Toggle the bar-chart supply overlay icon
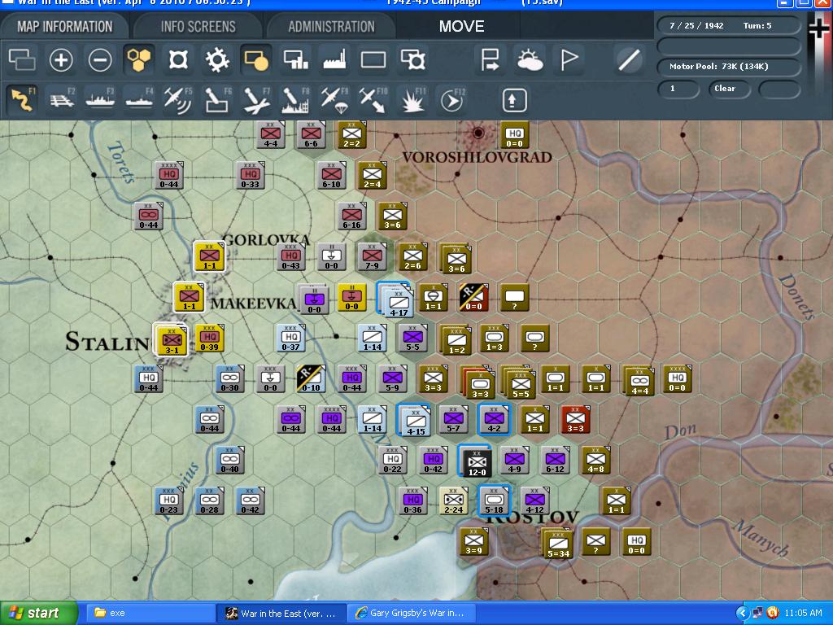The width and height of the screenshot is (833, 625). pyautogui.click(x=295, y=59)
